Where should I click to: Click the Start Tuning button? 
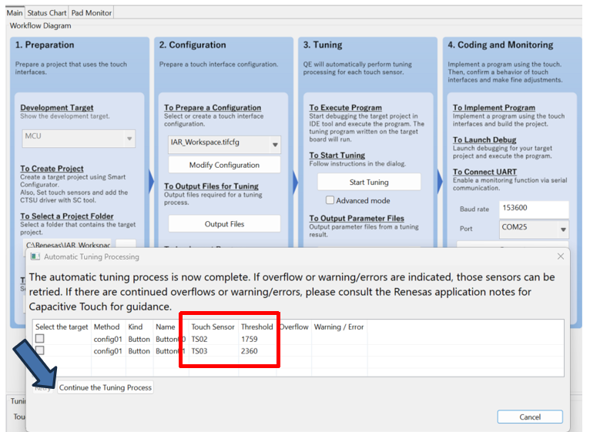[369, 183]
